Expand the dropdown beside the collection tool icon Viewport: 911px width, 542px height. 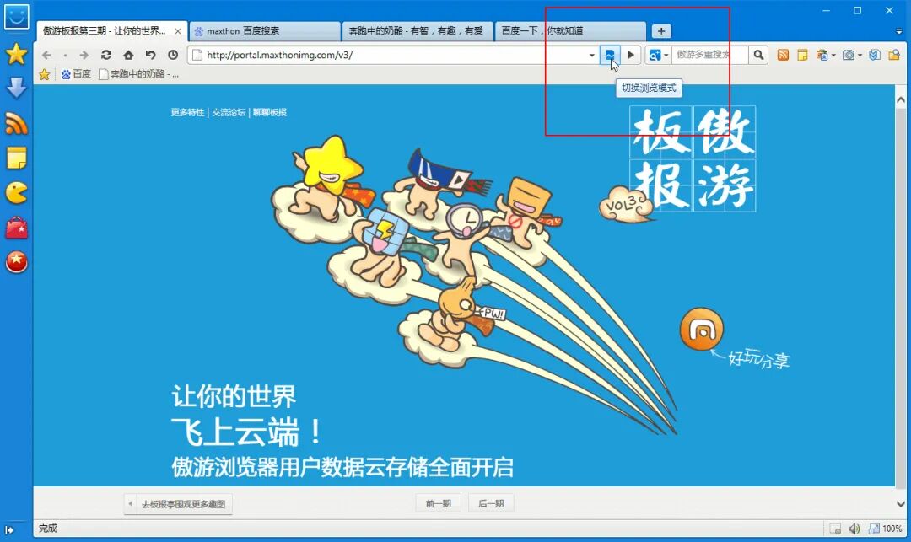(x=833, y=56)
